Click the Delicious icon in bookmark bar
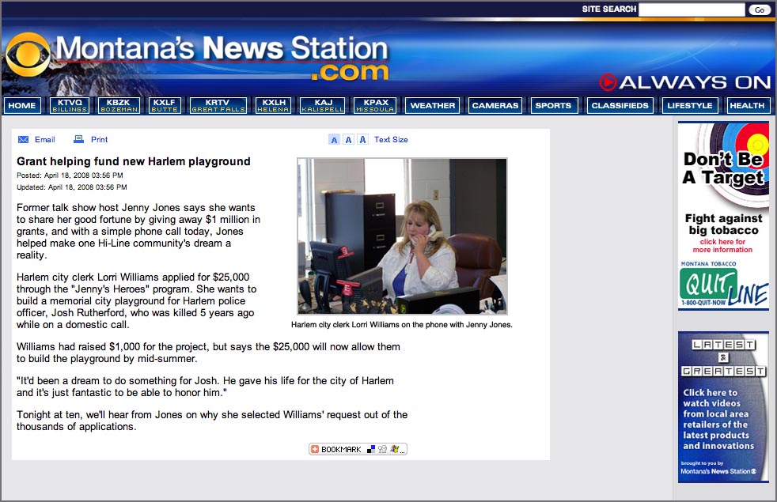The height and width of the screenshot is (502, 777). point(370,449)
